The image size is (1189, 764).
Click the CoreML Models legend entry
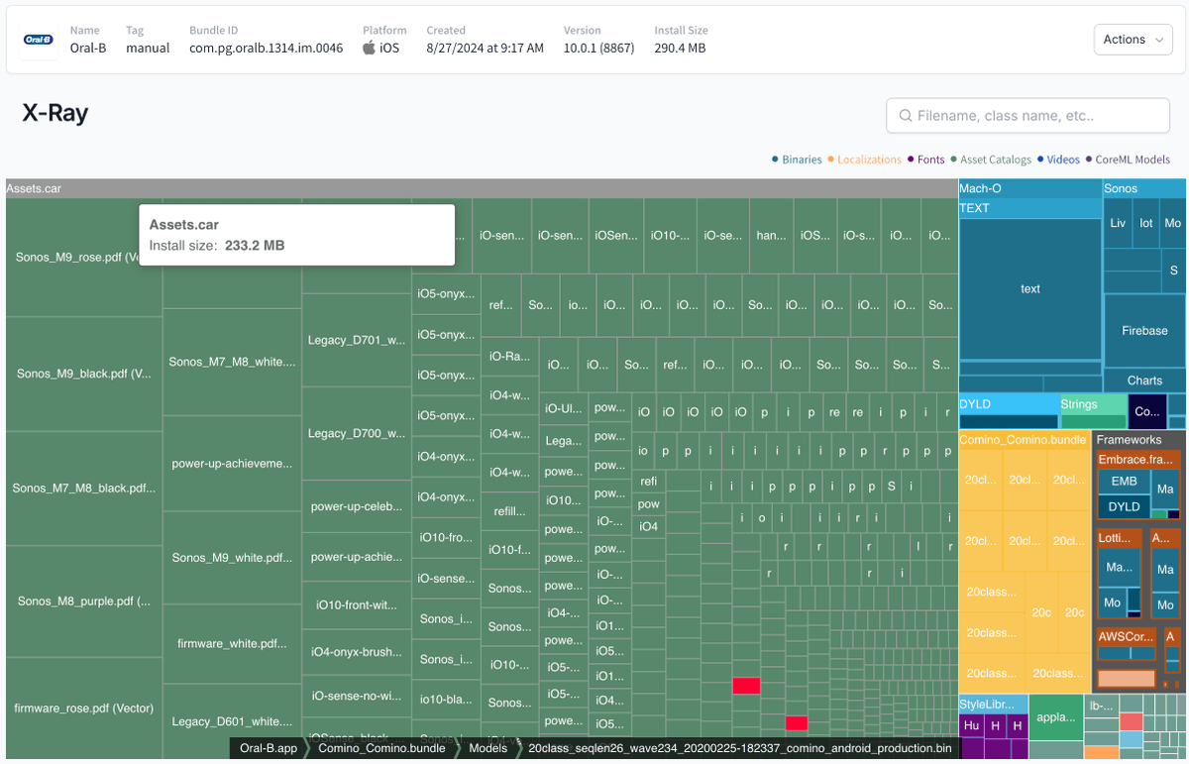coord(1128,160)
